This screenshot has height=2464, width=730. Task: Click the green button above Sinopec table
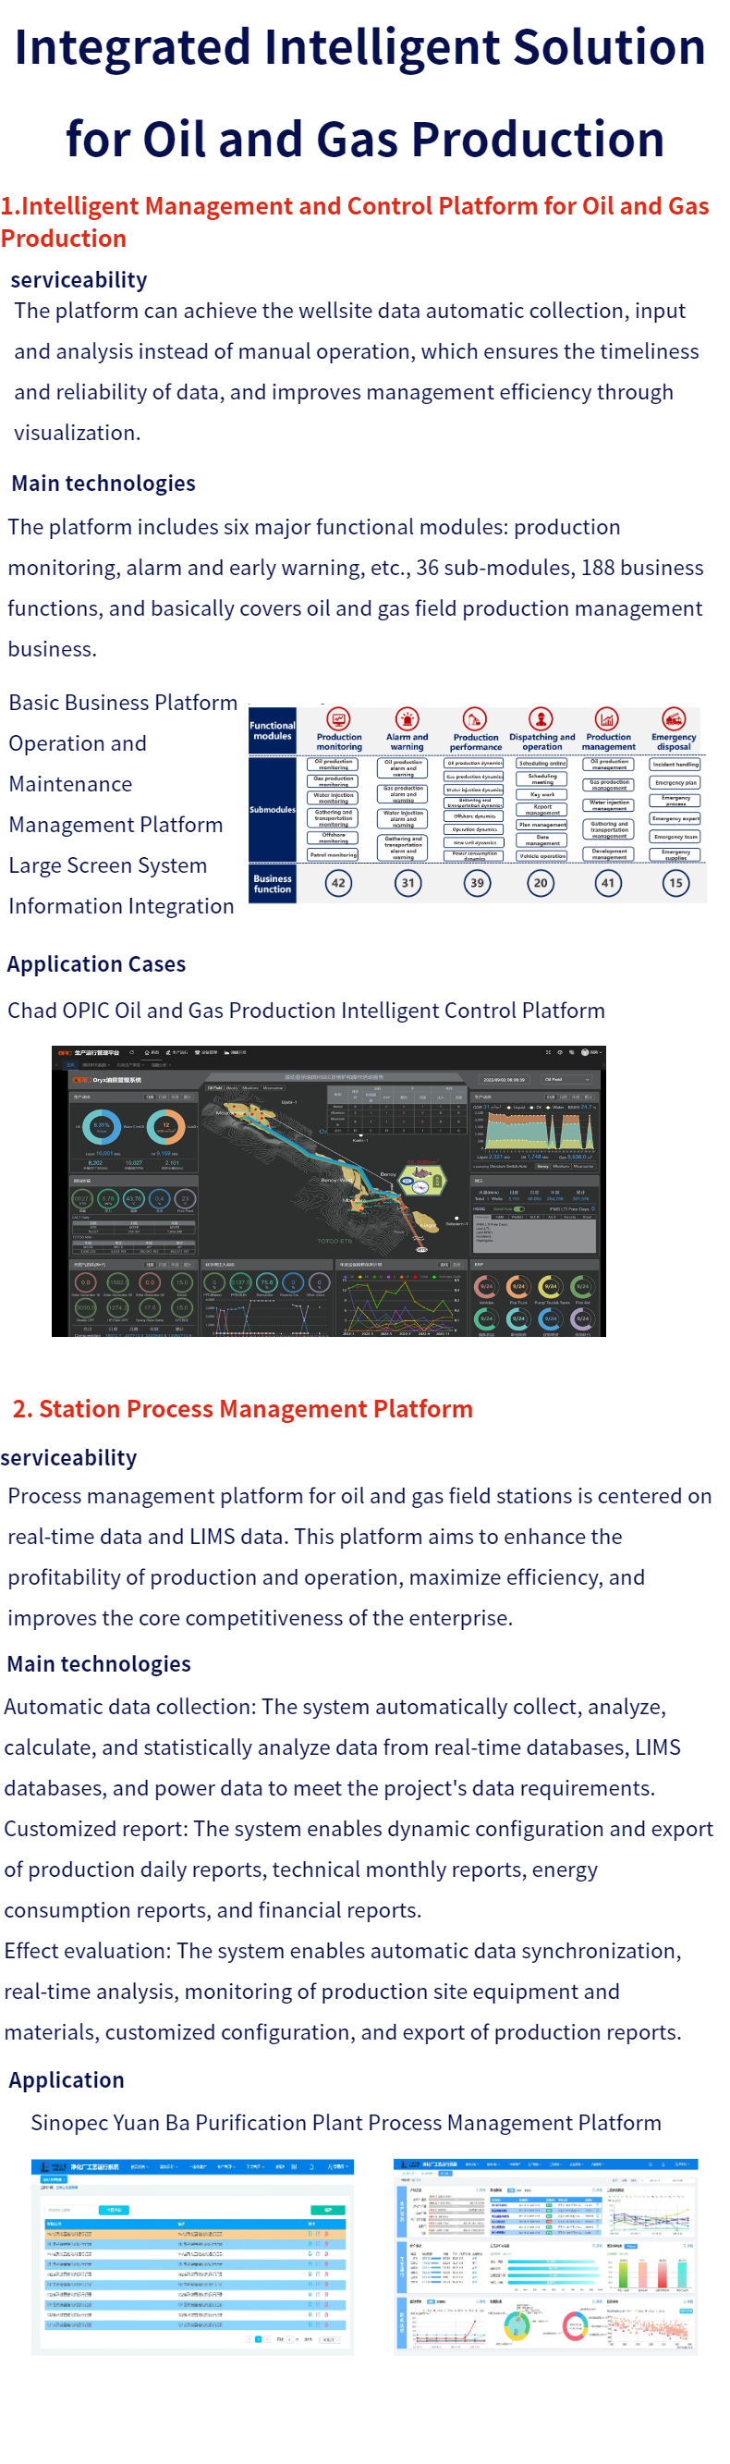pyautogui.click(x=329, y=2210)
